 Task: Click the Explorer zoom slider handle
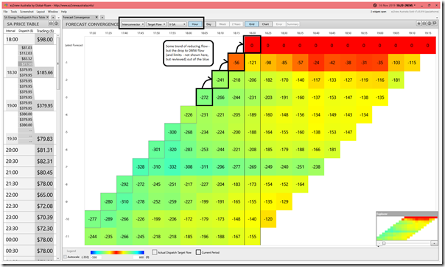click(x=384, y=243)
